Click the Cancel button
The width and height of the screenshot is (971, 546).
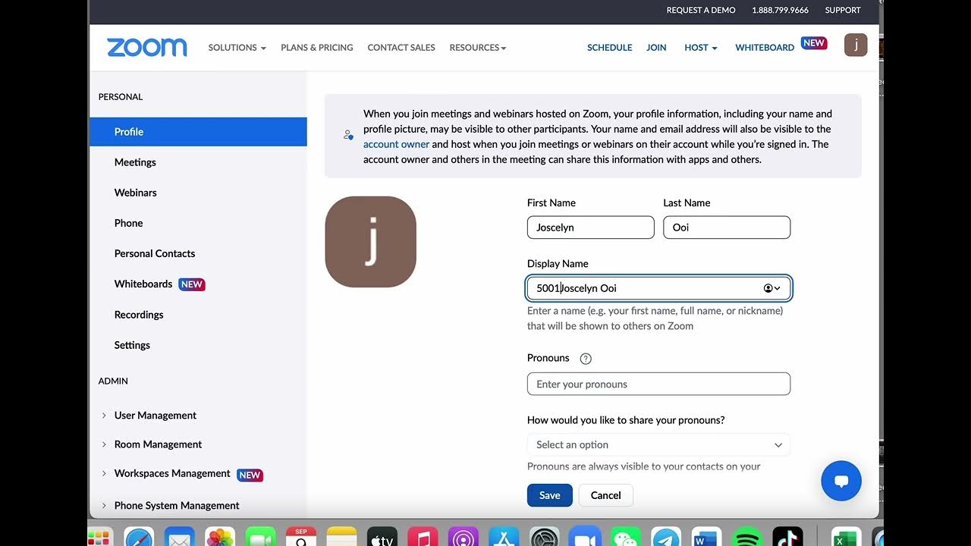coord(606,495)
